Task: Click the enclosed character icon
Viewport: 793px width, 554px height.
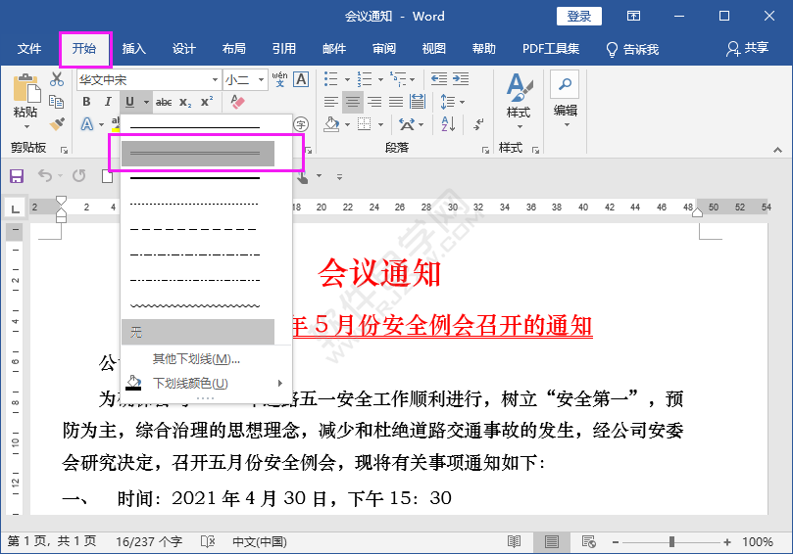Action: tap(301, 124)
